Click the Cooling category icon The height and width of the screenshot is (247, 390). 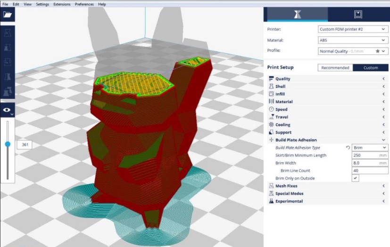(271, 124)
